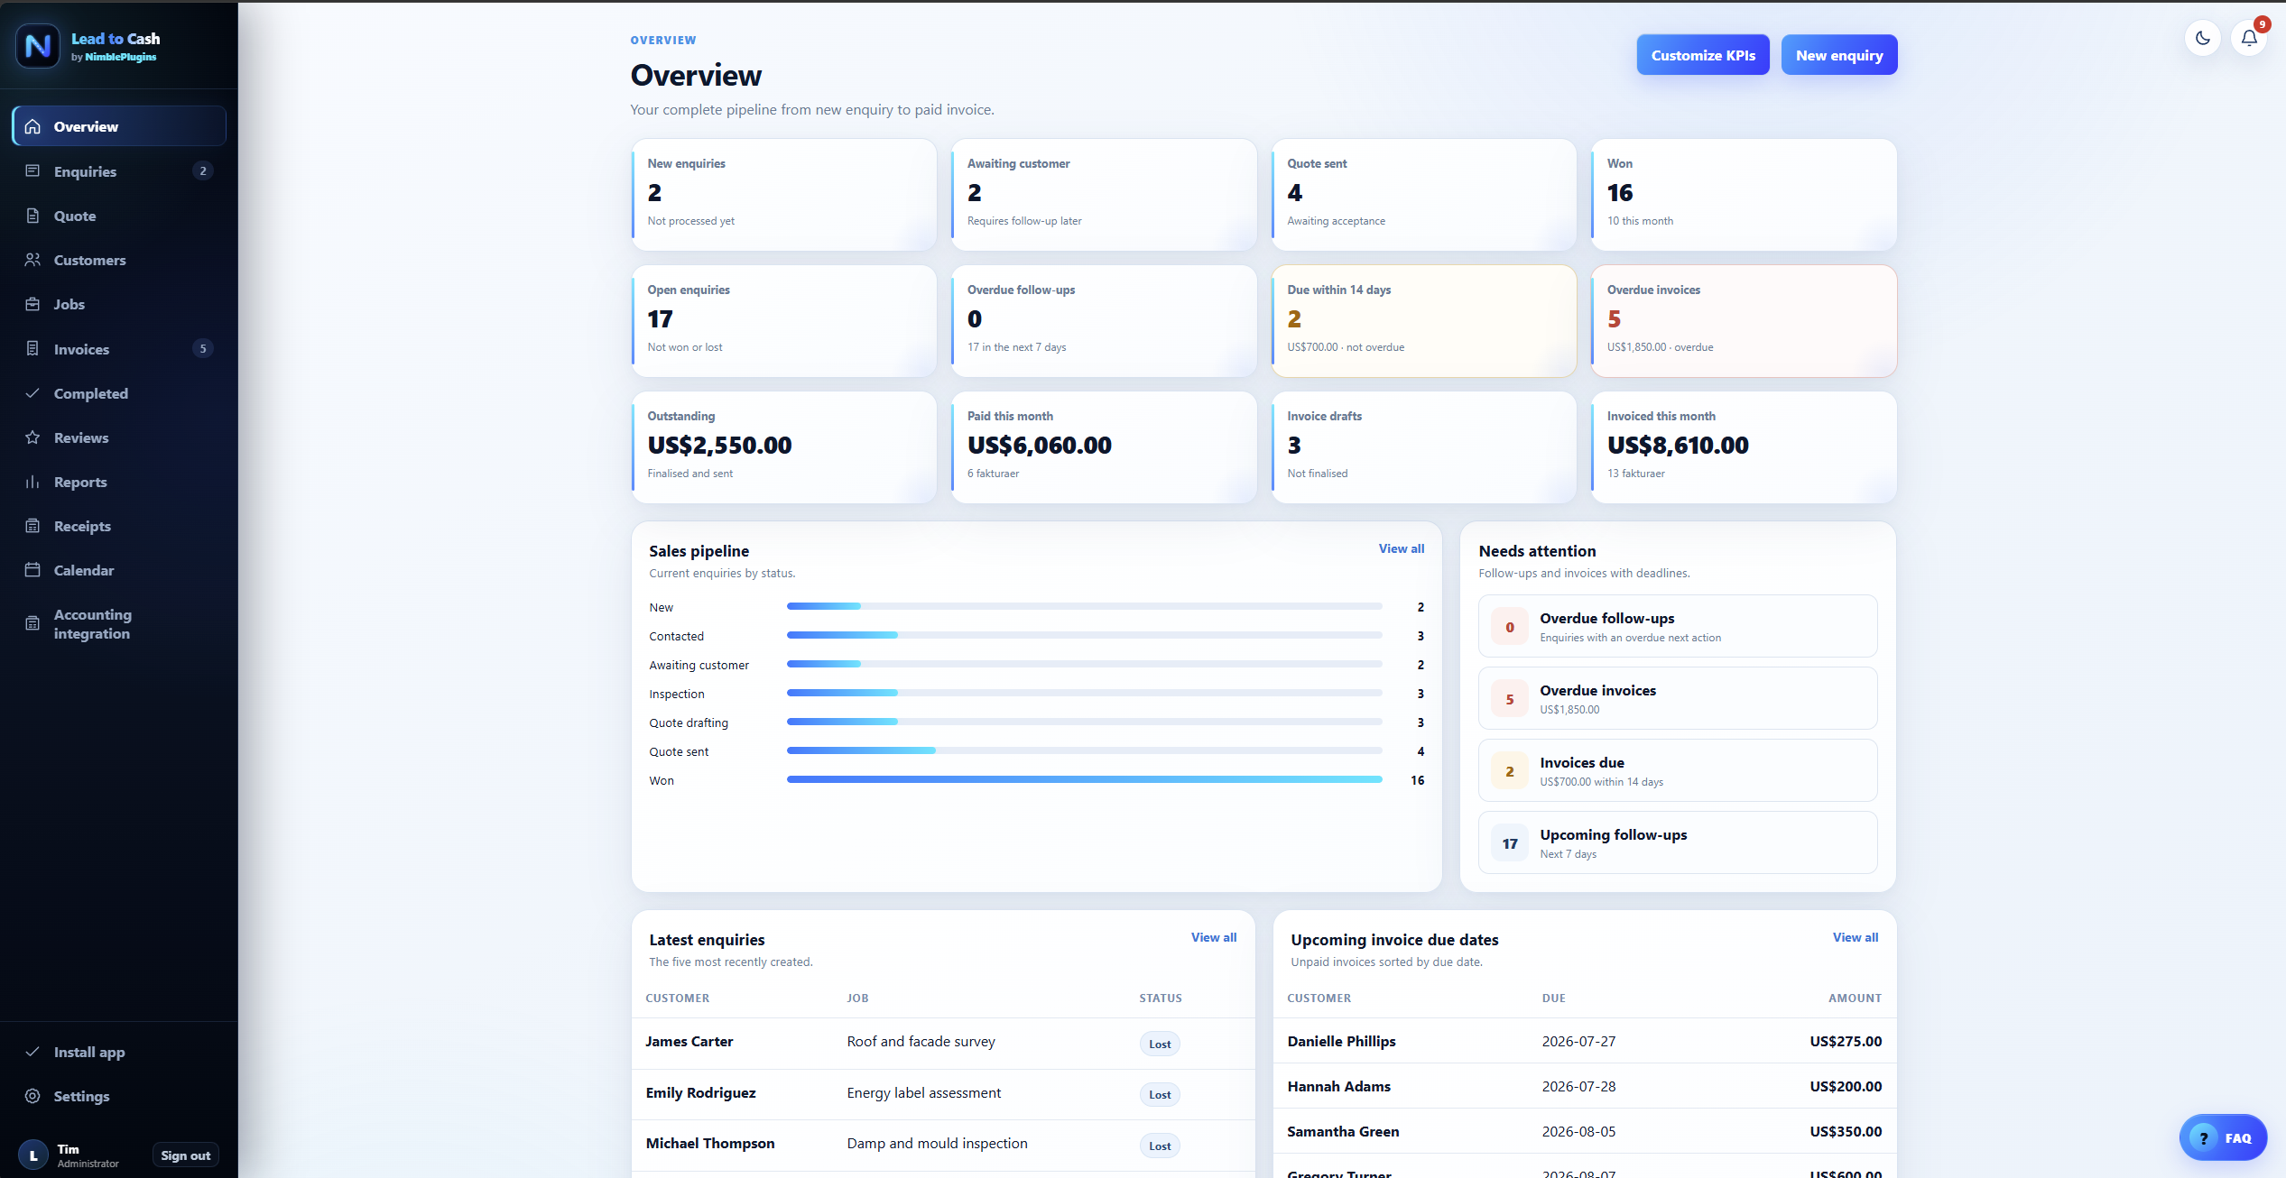Open the Overdue invoices KPI card
Viewport: 2286px width, 1178px height.
point(1744,321)
